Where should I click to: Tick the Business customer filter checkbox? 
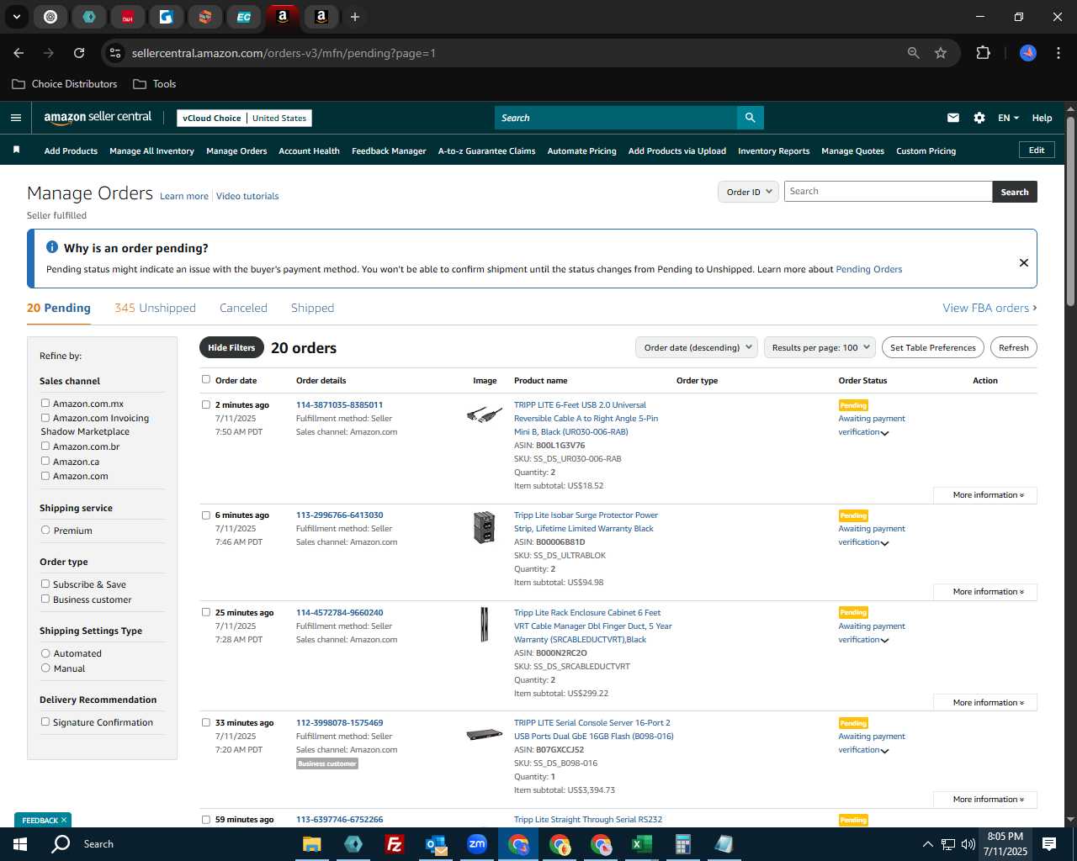pyautogui.click(x=45, y=599)
